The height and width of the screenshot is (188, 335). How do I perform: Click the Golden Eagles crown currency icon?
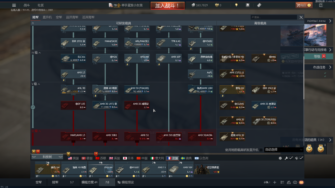pos(217,5)
